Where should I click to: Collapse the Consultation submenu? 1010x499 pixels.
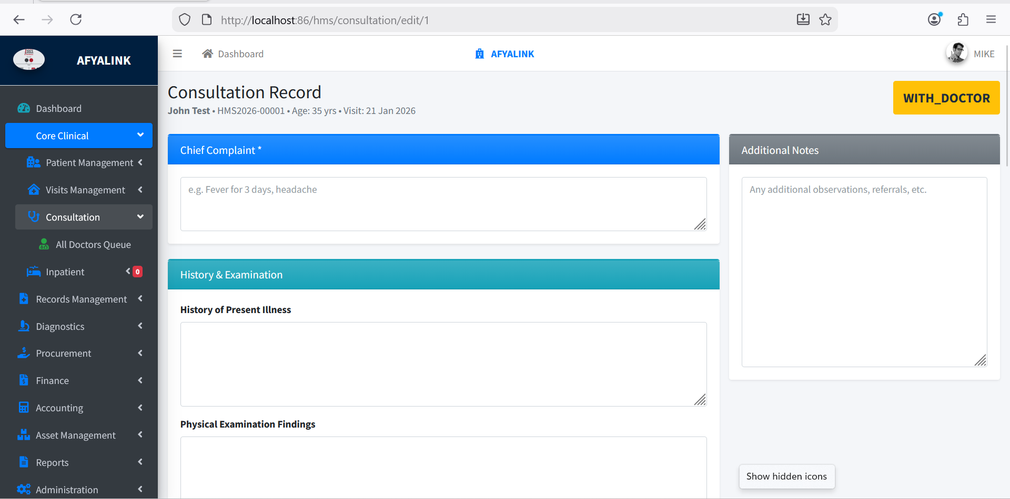84,217
